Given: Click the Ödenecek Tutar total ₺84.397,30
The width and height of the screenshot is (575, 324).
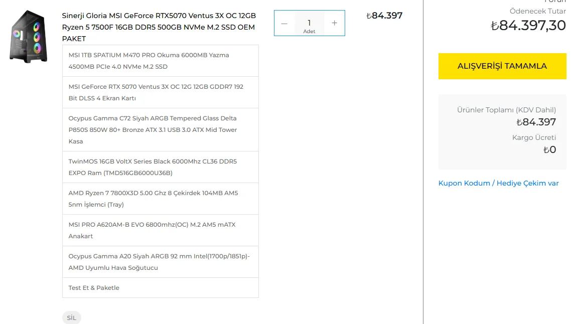Looking at the screenshot, I should pyautogui.click(x=528, y=25).
